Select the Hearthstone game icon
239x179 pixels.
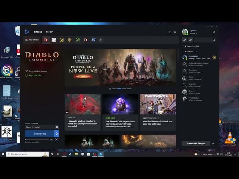(70, 40)
